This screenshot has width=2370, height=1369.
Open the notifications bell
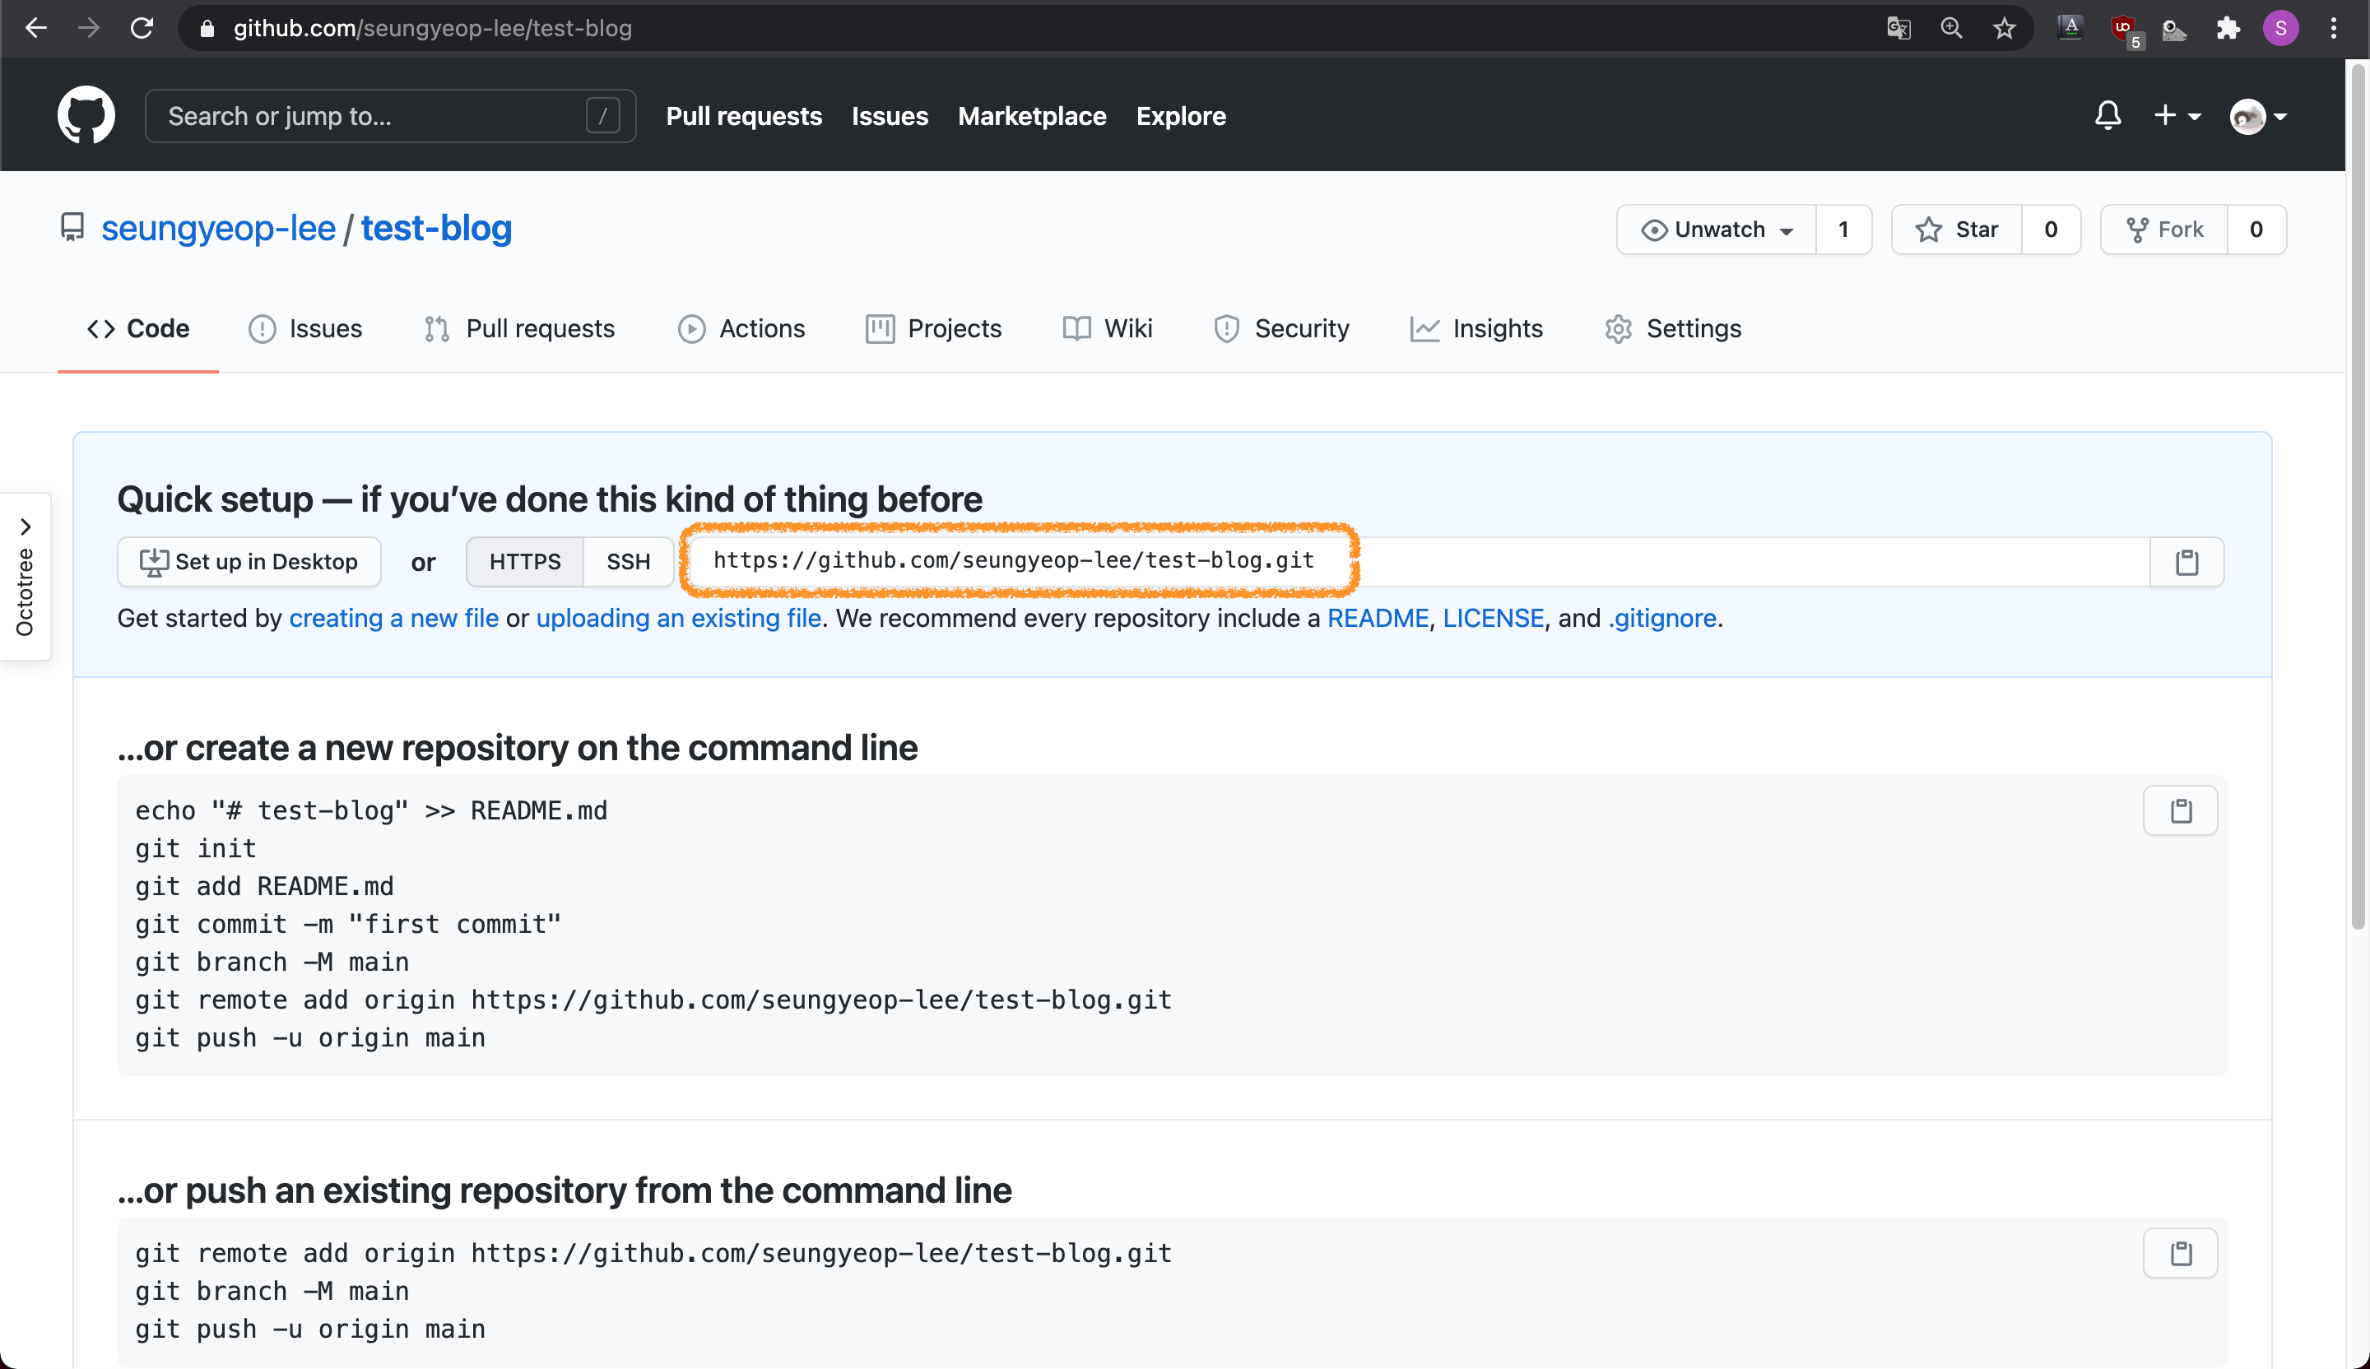2107,116
